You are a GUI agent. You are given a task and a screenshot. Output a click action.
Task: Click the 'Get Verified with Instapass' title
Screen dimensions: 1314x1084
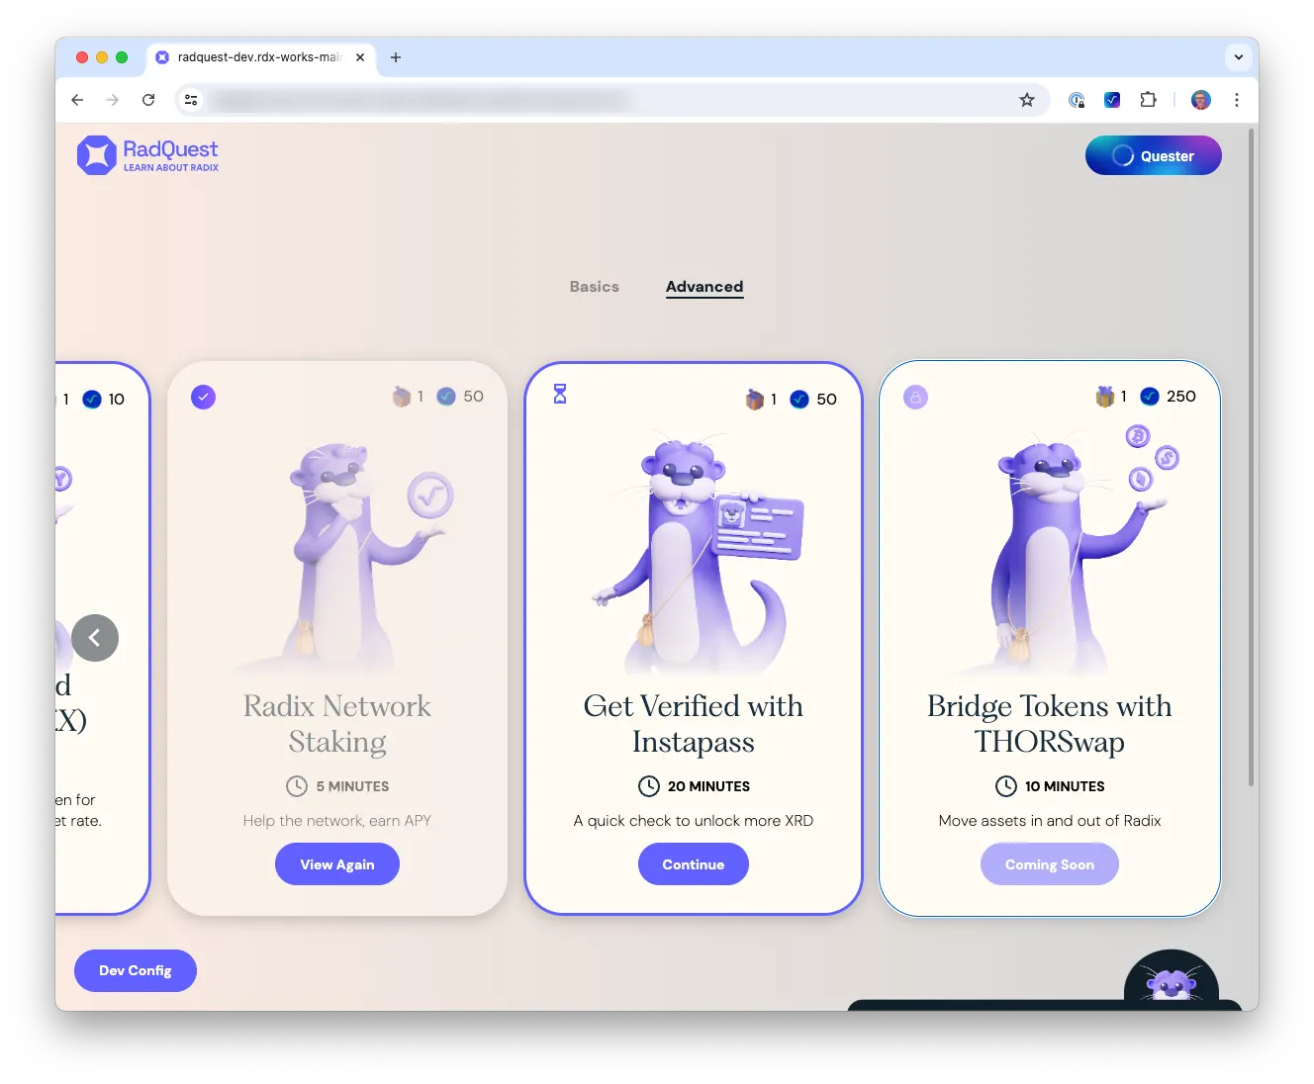click(x=694, y=724)
